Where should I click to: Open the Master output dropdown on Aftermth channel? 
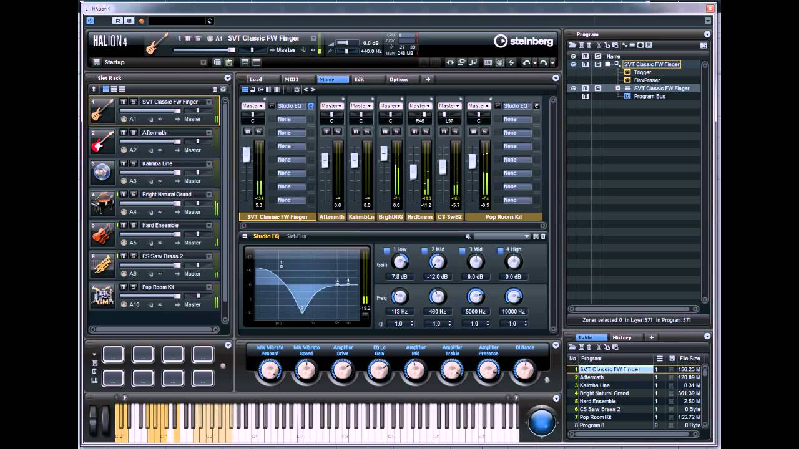click(x=331, y=106)
